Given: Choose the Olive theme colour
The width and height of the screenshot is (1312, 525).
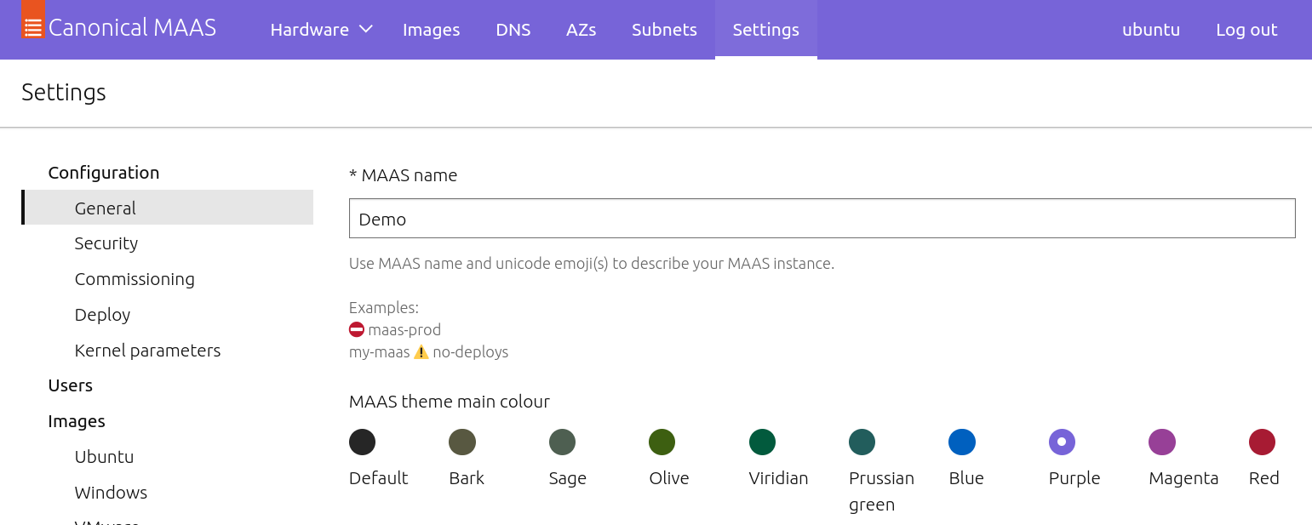Looking at the screenshot, I should point(663,442).
